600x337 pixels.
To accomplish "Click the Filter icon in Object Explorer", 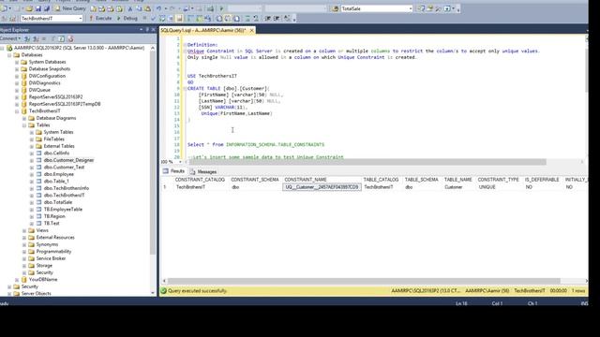I will [52, 38].
